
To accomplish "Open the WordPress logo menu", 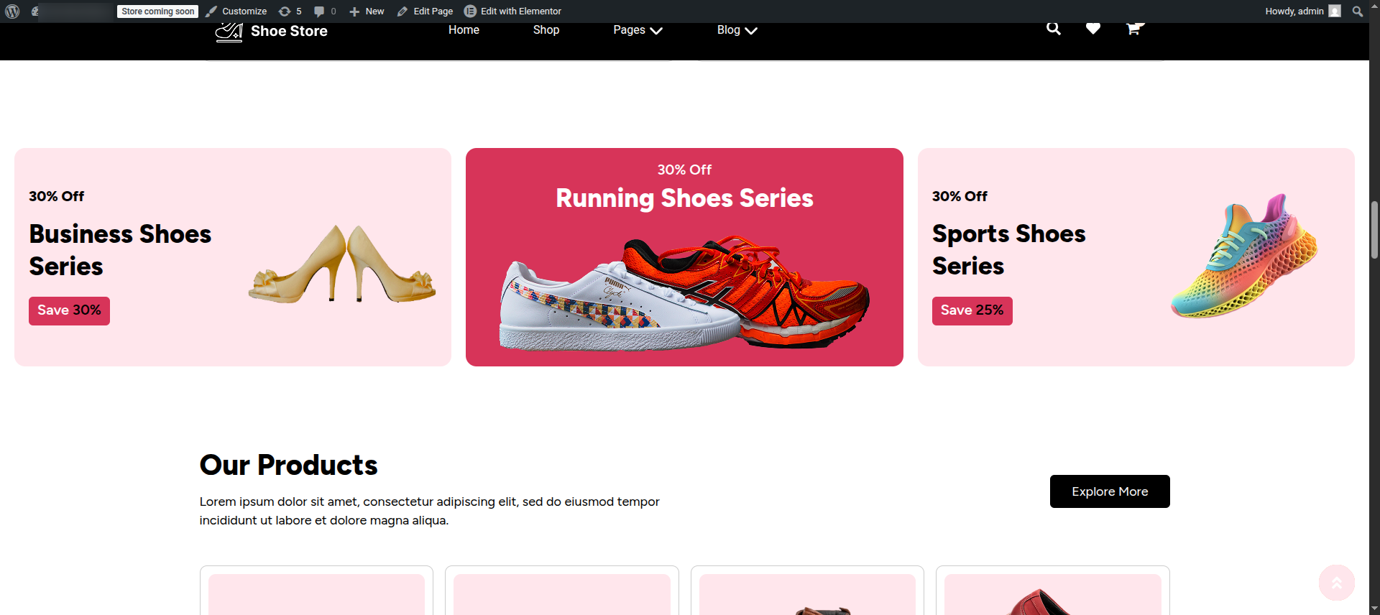I will click(12, 11).
